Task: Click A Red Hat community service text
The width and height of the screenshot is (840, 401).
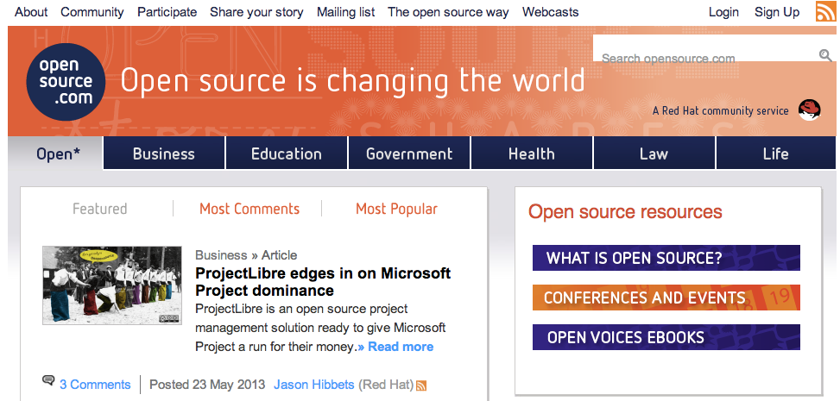Action: pyautogui.click(x=721, y=111)
